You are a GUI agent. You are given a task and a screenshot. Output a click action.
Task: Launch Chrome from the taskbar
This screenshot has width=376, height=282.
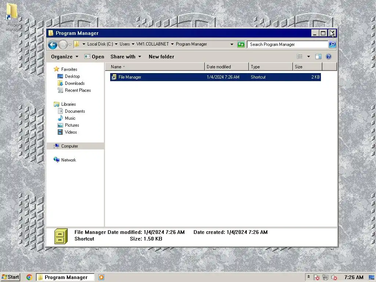[x=29, y=277]
